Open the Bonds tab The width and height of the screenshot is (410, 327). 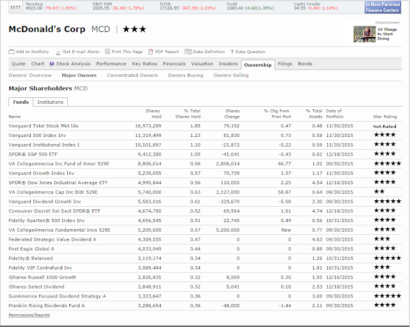coord(305,64)
